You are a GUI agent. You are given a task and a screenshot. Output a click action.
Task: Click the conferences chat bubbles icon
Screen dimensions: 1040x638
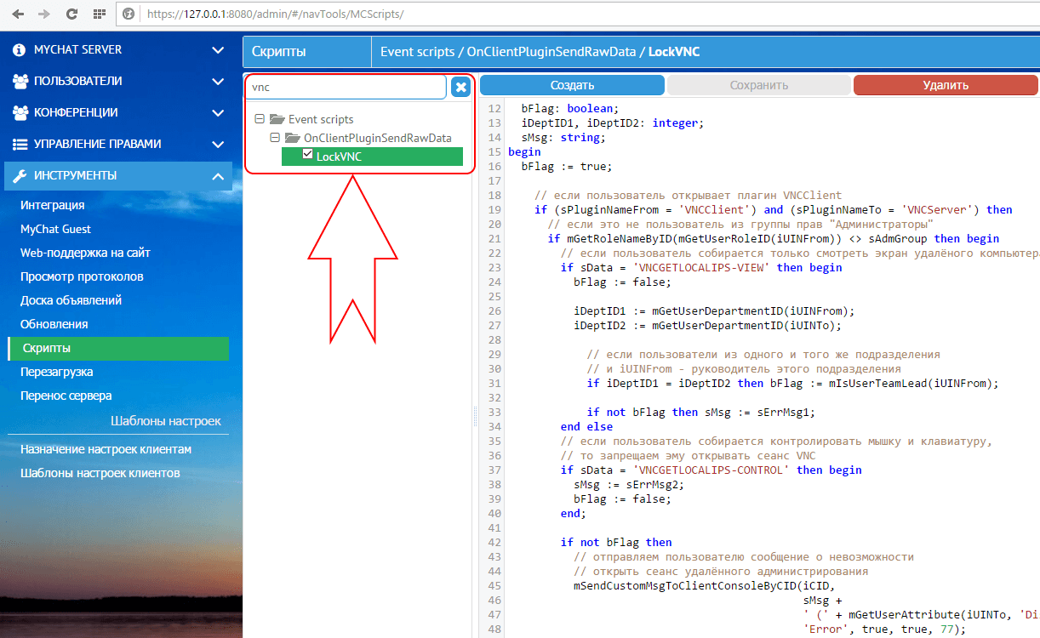(20, 113)
